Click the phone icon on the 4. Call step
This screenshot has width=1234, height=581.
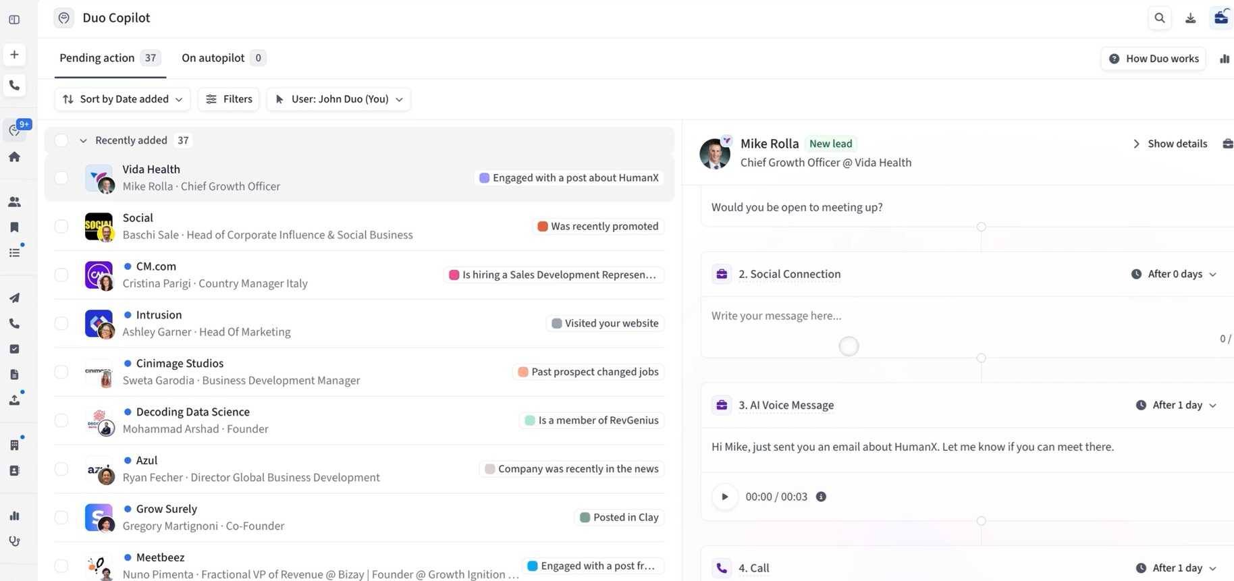[722, 568]
